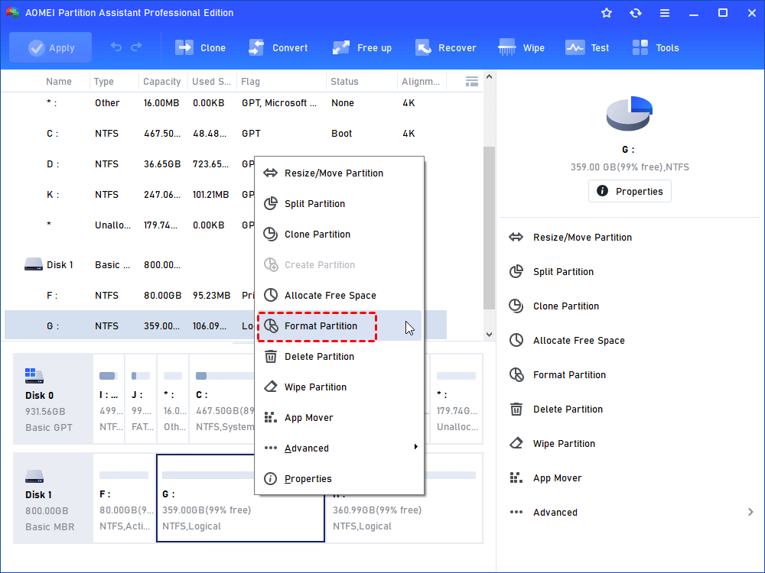Click Allocate Free Space in right panel

coord(566,341)
